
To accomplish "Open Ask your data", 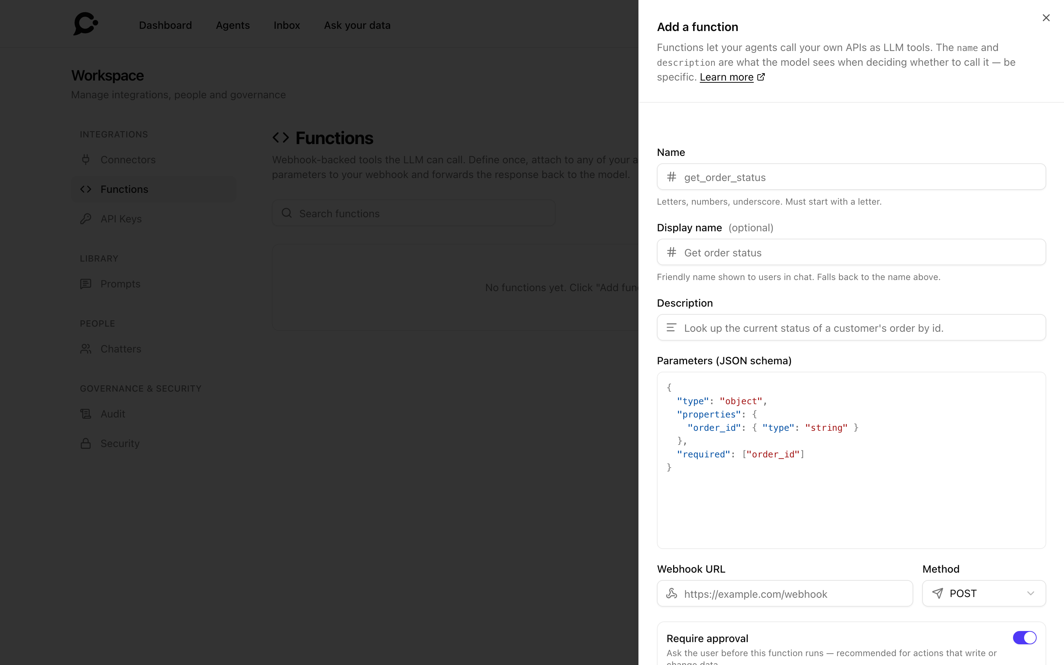I will coord(357,25).
